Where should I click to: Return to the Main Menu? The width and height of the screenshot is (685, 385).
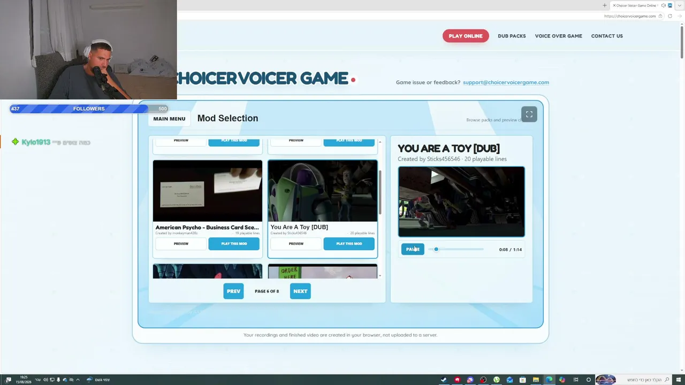point(169,119)
